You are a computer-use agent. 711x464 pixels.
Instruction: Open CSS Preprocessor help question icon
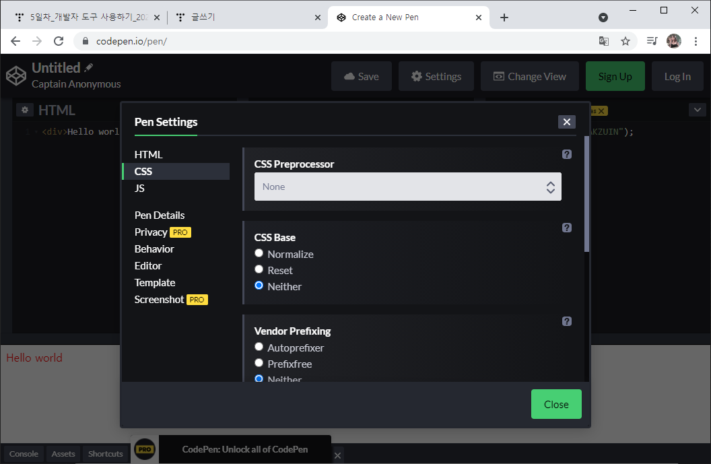[566, 154]
